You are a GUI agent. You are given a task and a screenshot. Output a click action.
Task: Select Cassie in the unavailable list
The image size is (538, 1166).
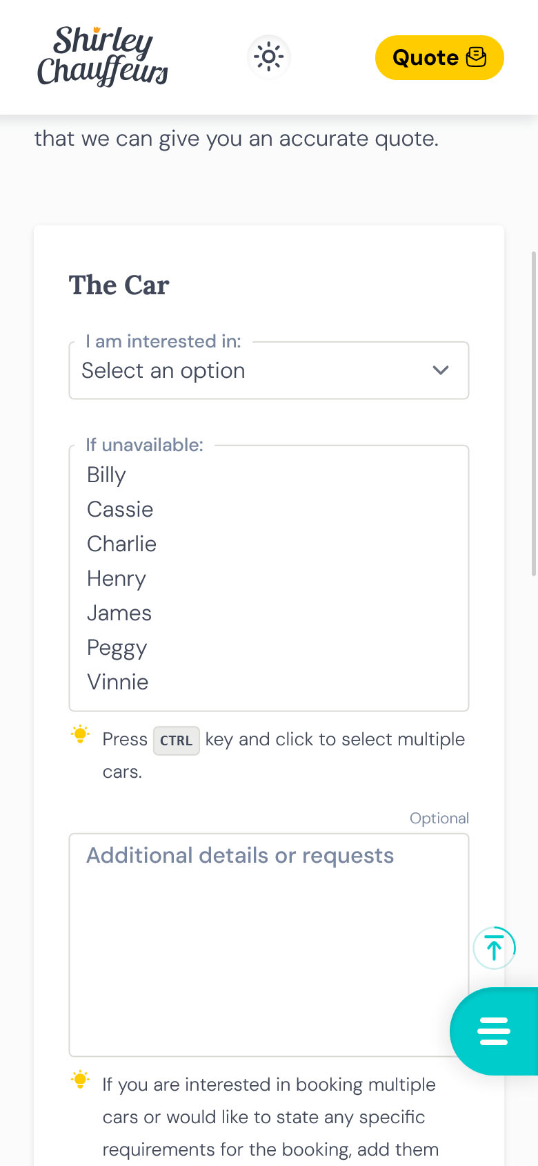point(120,510)
